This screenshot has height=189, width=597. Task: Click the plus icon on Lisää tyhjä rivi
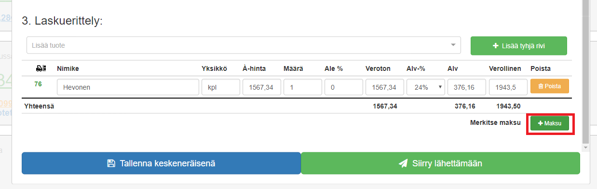(x=495, y=46)
